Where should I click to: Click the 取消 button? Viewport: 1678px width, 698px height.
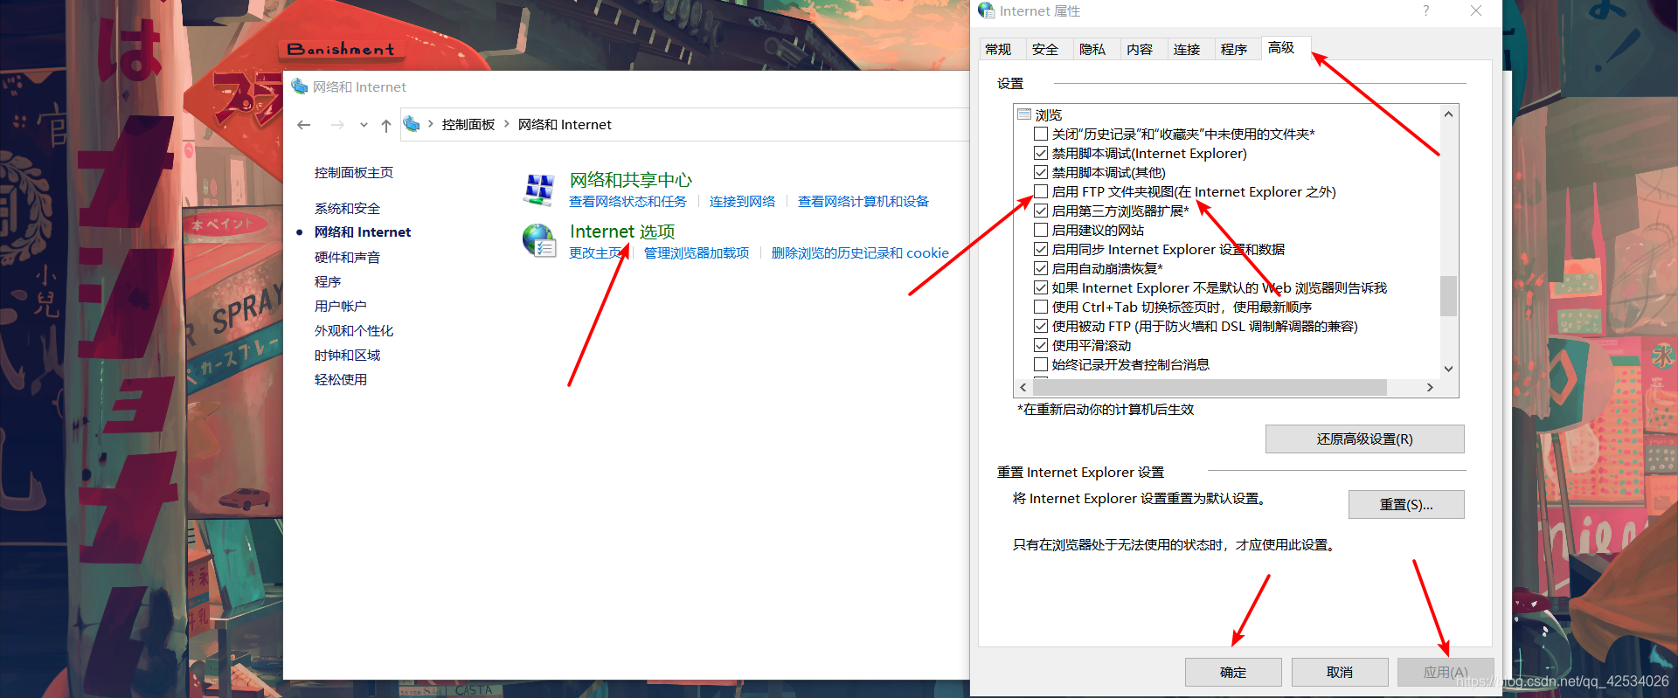click(1340, 672)
